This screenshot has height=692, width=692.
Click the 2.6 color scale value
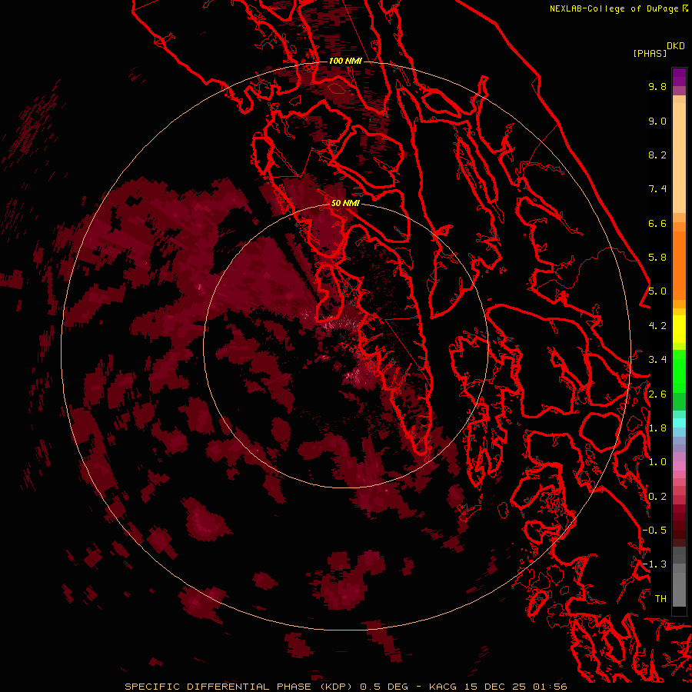click(657, 394)
